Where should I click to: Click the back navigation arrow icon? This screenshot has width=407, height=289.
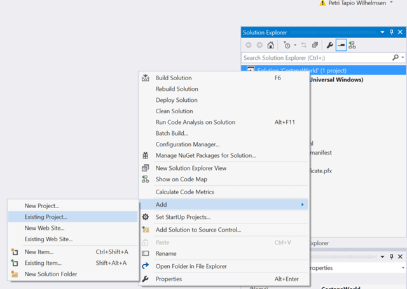click(x=249, y=45)
